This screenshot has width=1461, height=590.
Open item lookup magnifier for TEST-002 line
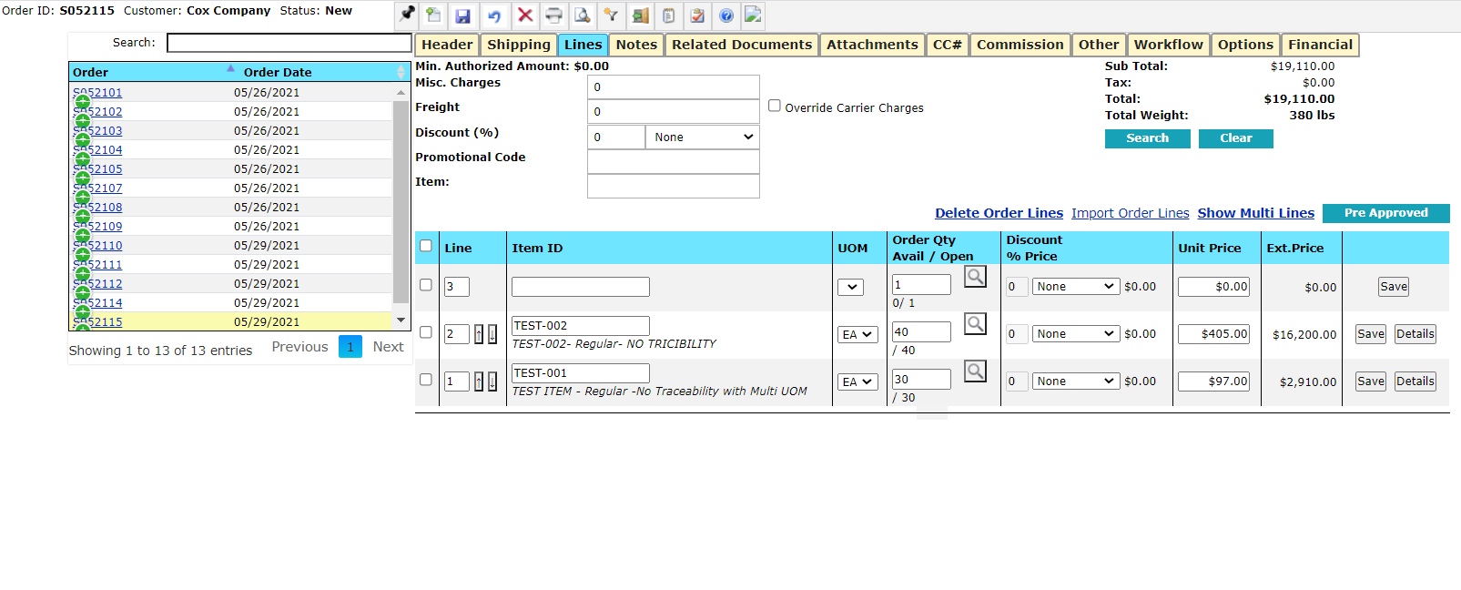[975, 323]
